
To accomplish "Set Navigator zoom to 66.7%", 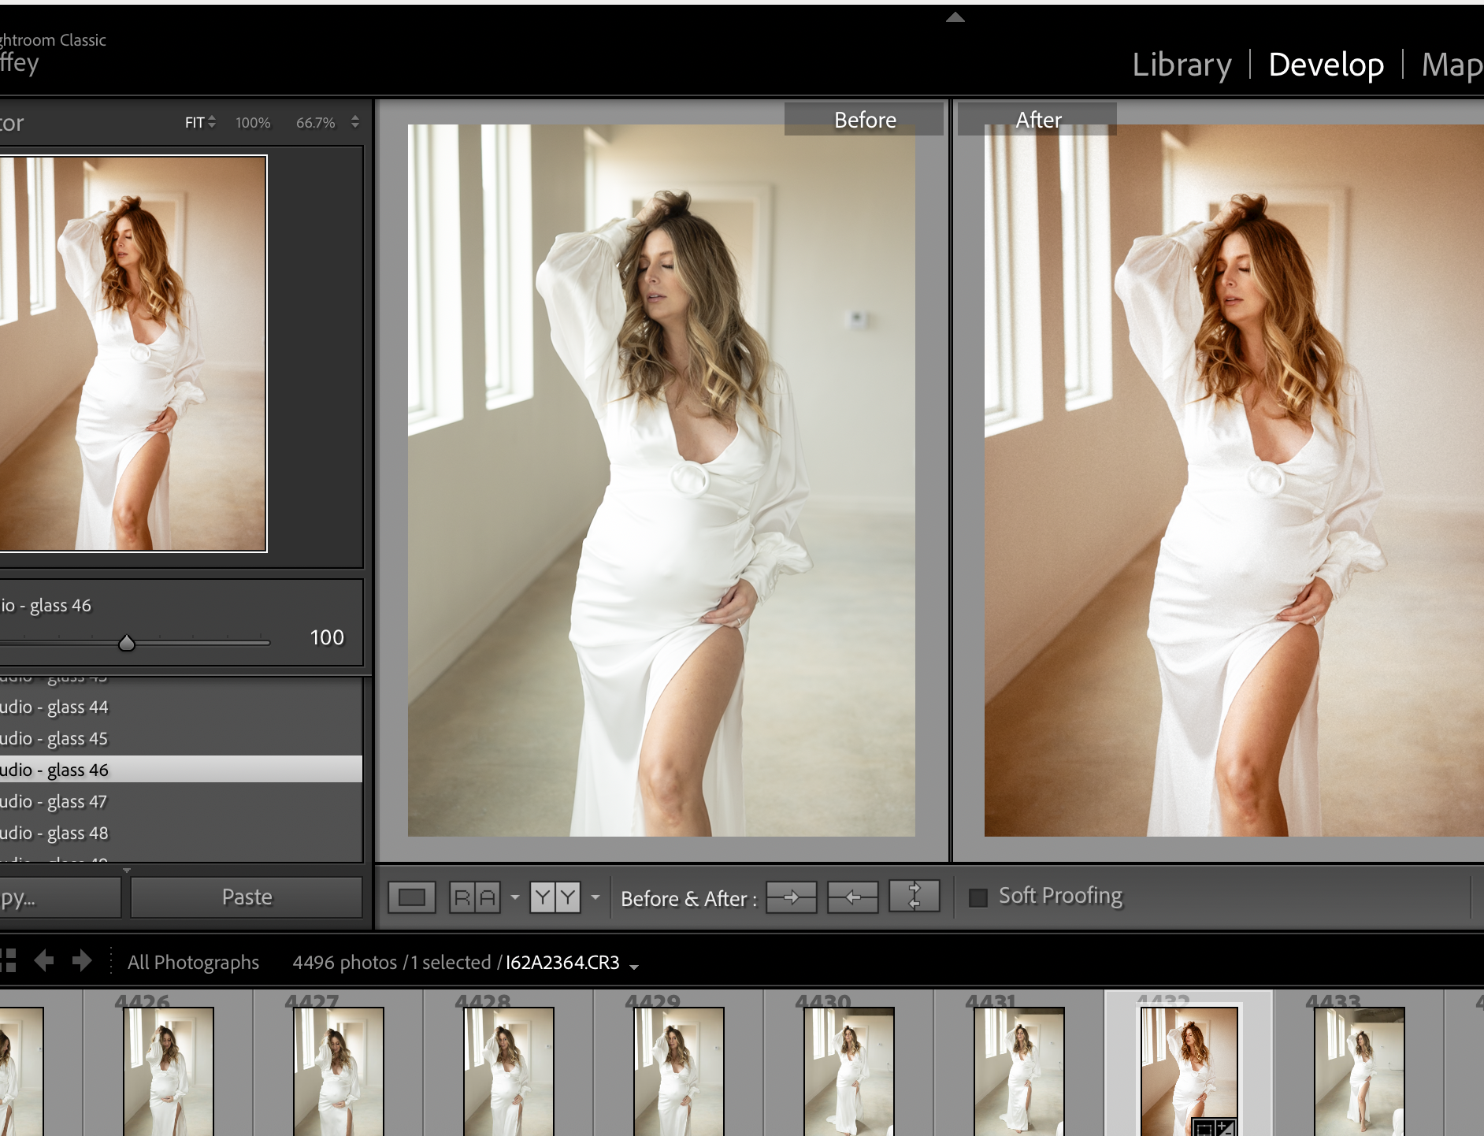I will click(316, 123).
